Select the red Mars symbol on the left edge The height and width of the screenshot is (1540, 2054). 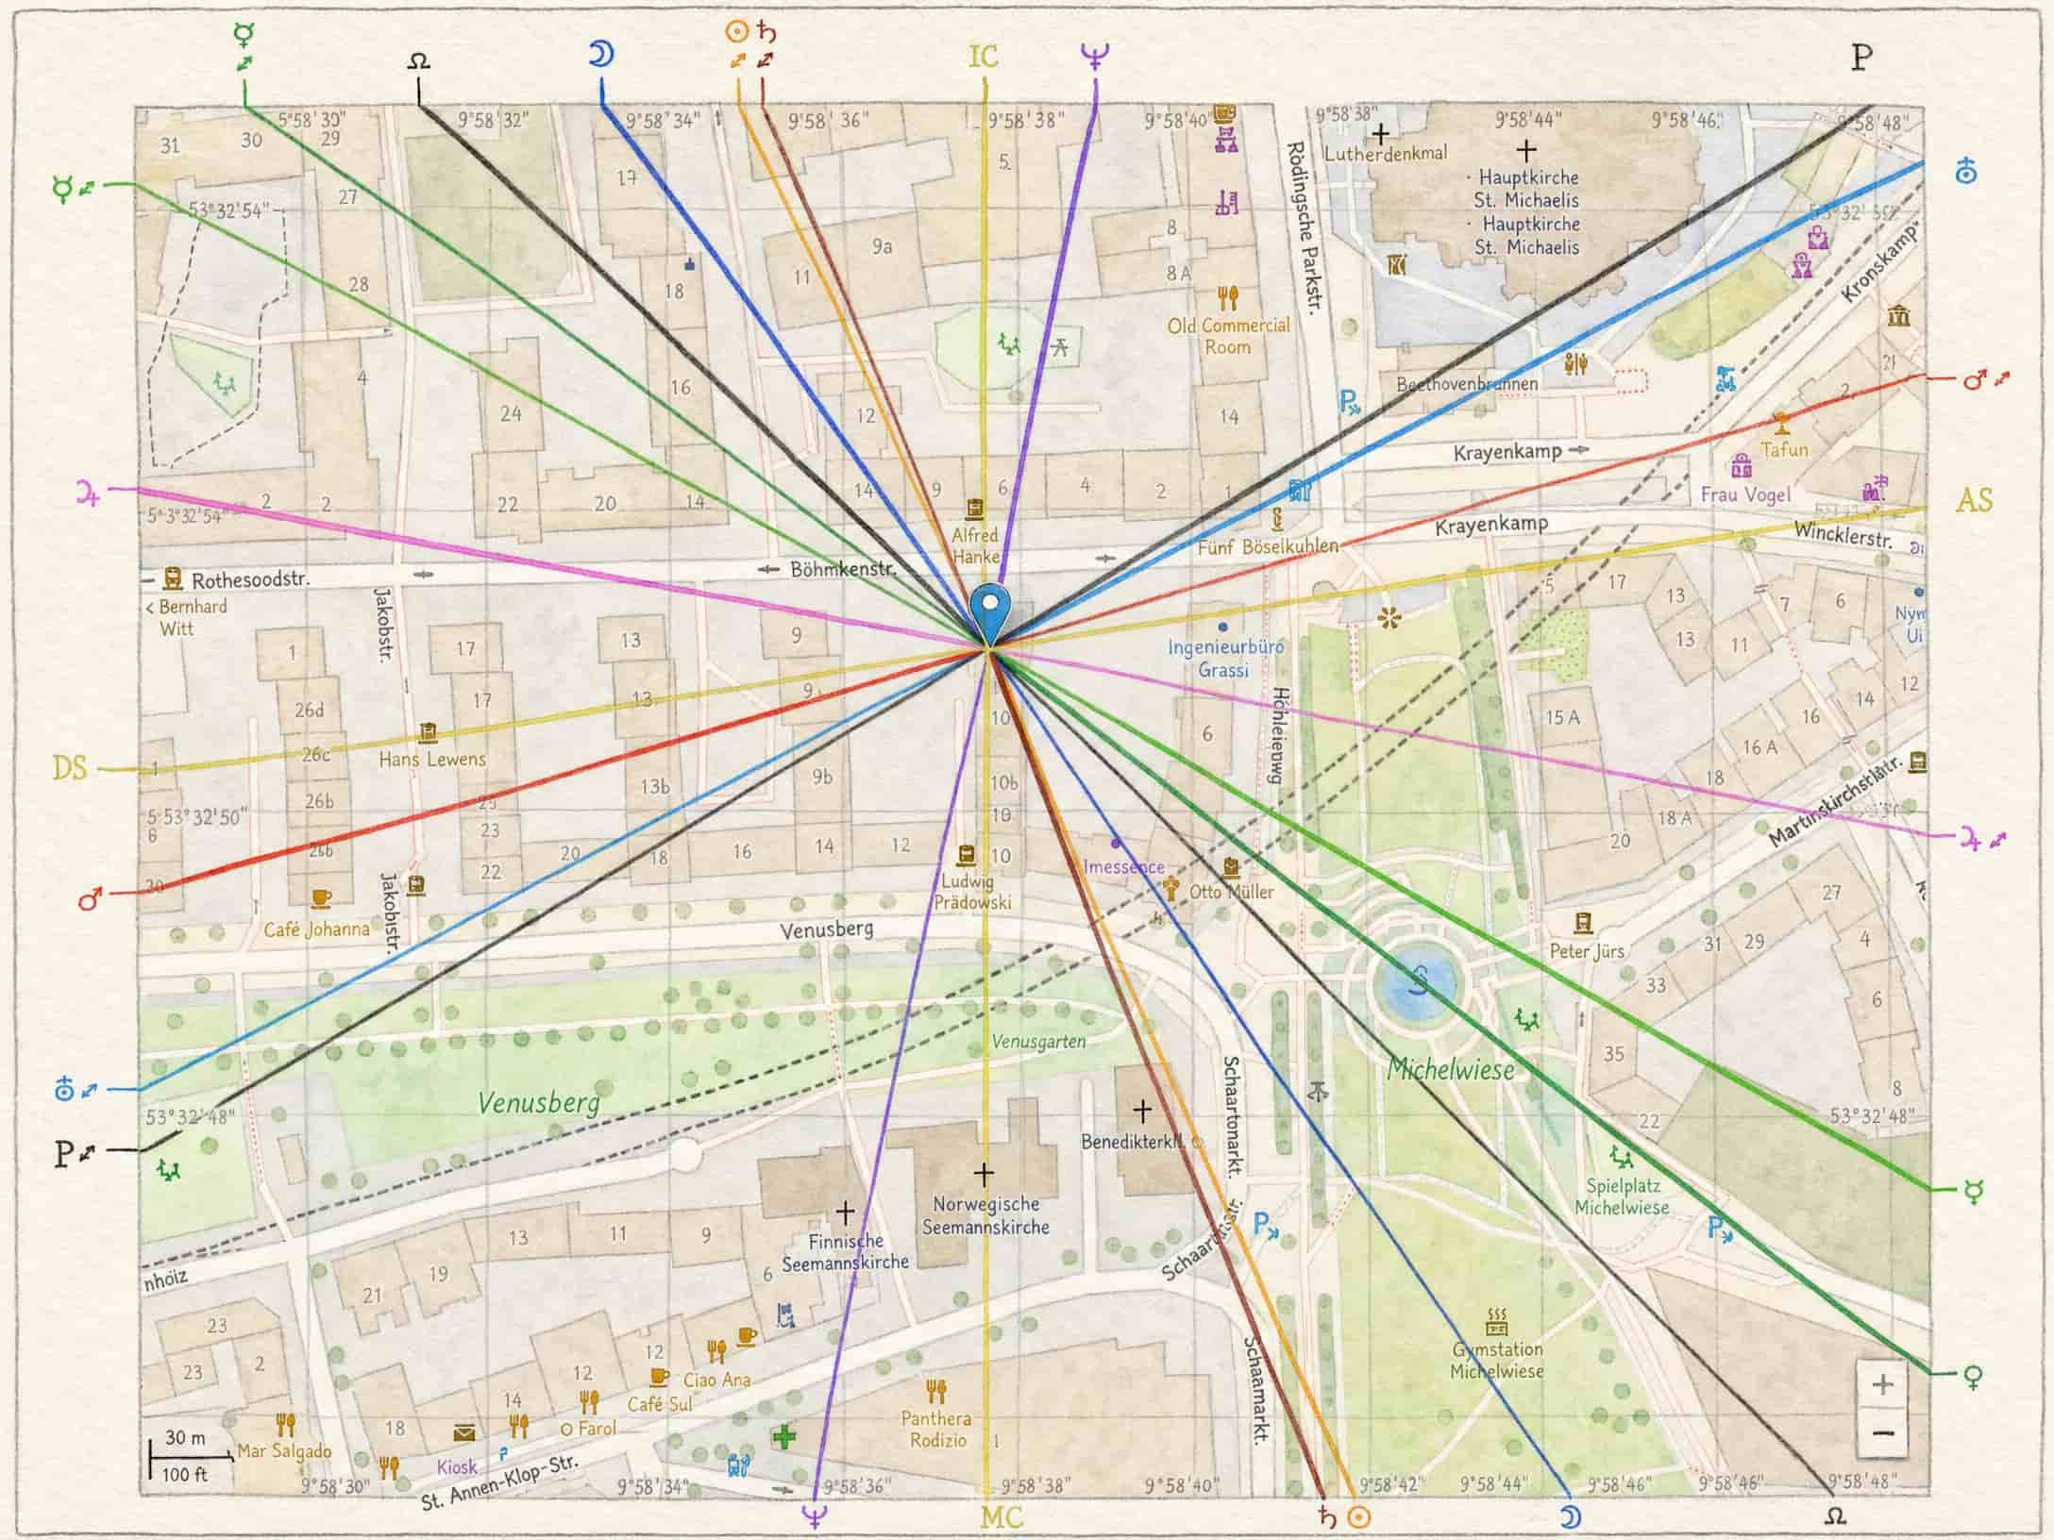pyautogui.click(x=90, y=901)
